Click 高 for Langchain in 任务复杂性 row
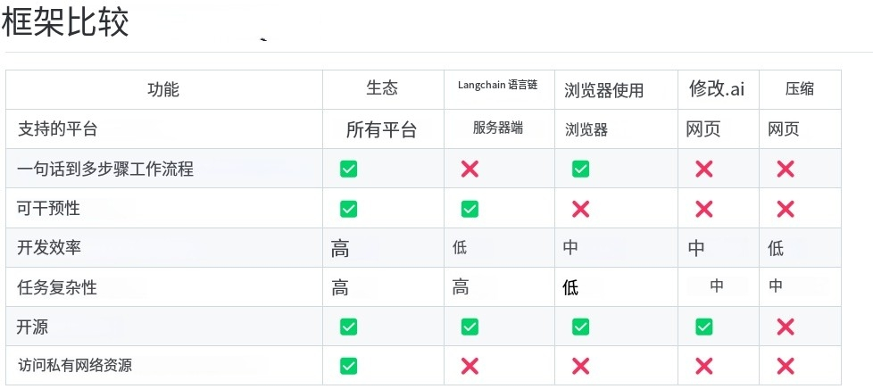The width and height of the screenshot is (873, 389). (x=461, y=287)
